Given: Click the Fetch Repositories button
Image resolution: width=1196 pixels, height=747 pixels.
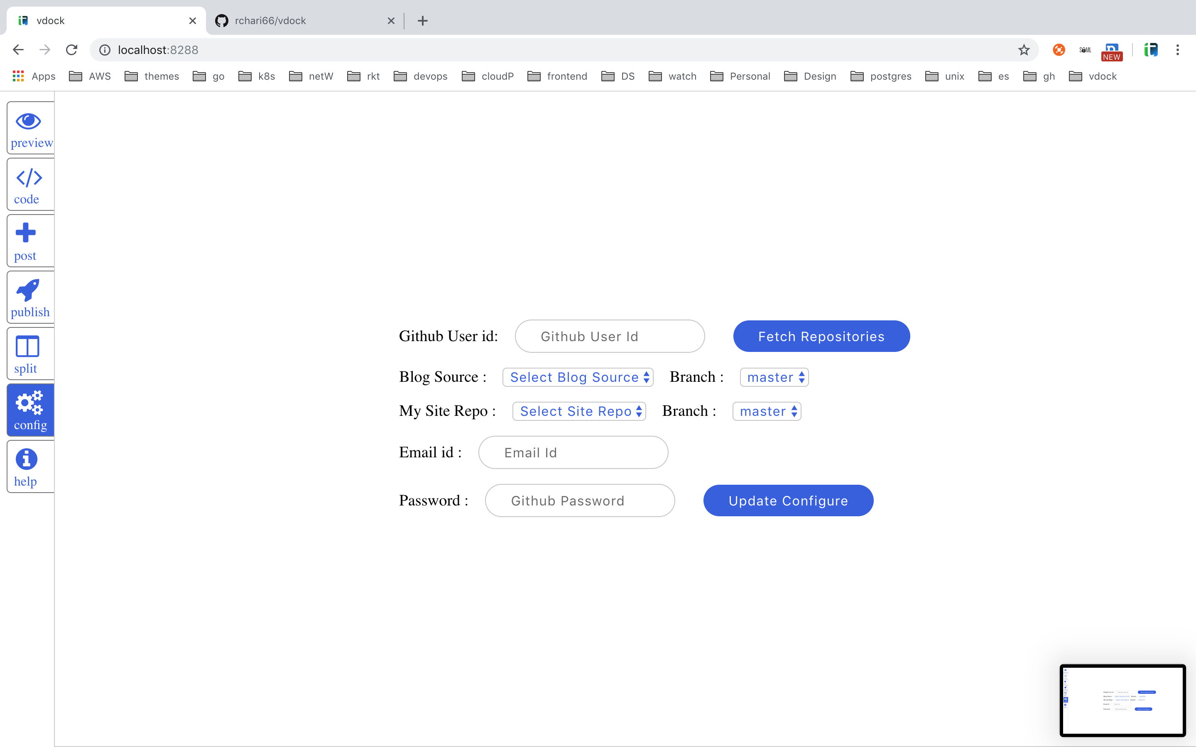Looking at the screenshot, I should click(x=821, y=337).
